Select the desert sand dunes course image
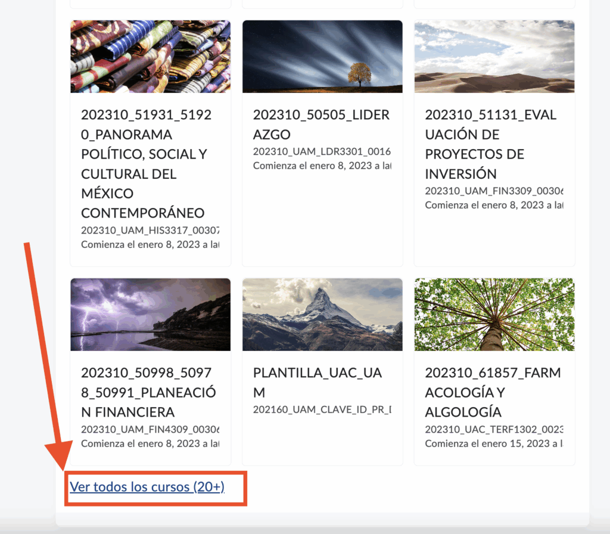Screen dimensions: 610x534 tap(494, 57)
